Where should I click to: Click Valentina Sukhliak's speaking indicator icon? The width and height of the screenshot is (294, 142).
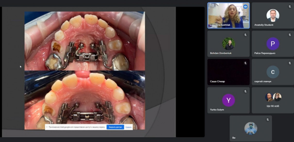245,7
